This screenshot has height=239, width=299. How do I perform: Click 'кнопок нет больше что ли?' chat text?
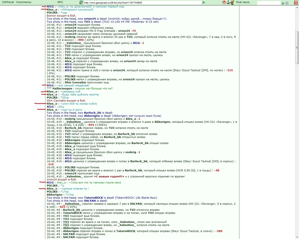94,88
